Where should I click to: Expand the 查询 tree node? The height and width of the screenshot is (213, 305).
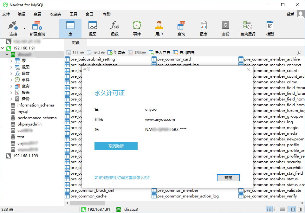click(x=11, y=86)
